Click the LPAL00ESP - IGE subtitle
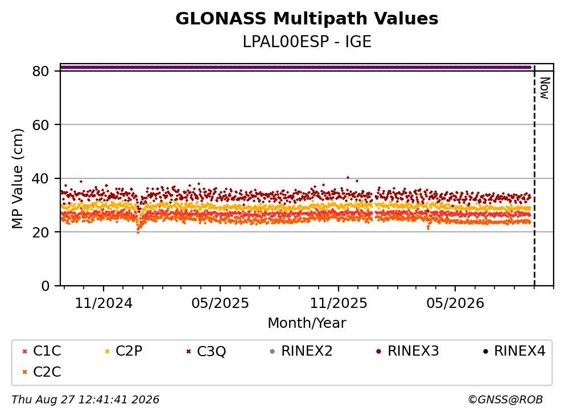The height and width of the screenshot is (417, 565). pyautogui.click(x=307, y=41)
